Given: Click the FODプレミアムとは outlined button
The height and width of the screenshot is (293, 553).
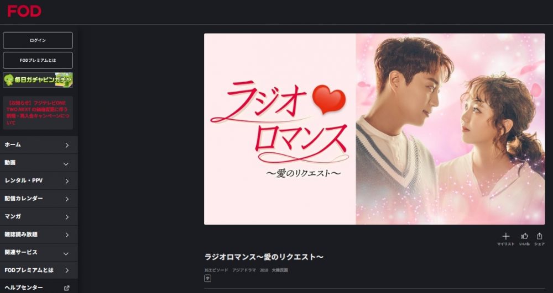Looking at the screenshot, I should coord(38,60).
